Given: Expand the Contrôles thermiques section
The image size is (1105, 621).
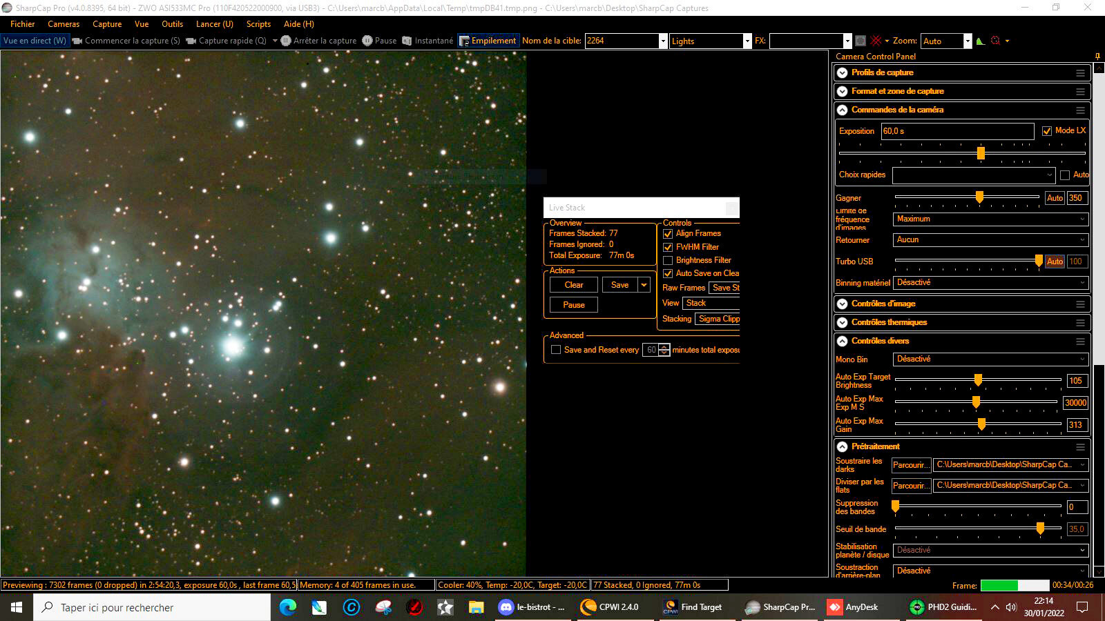Looking at the screenshot, I should tap(842, 322).
